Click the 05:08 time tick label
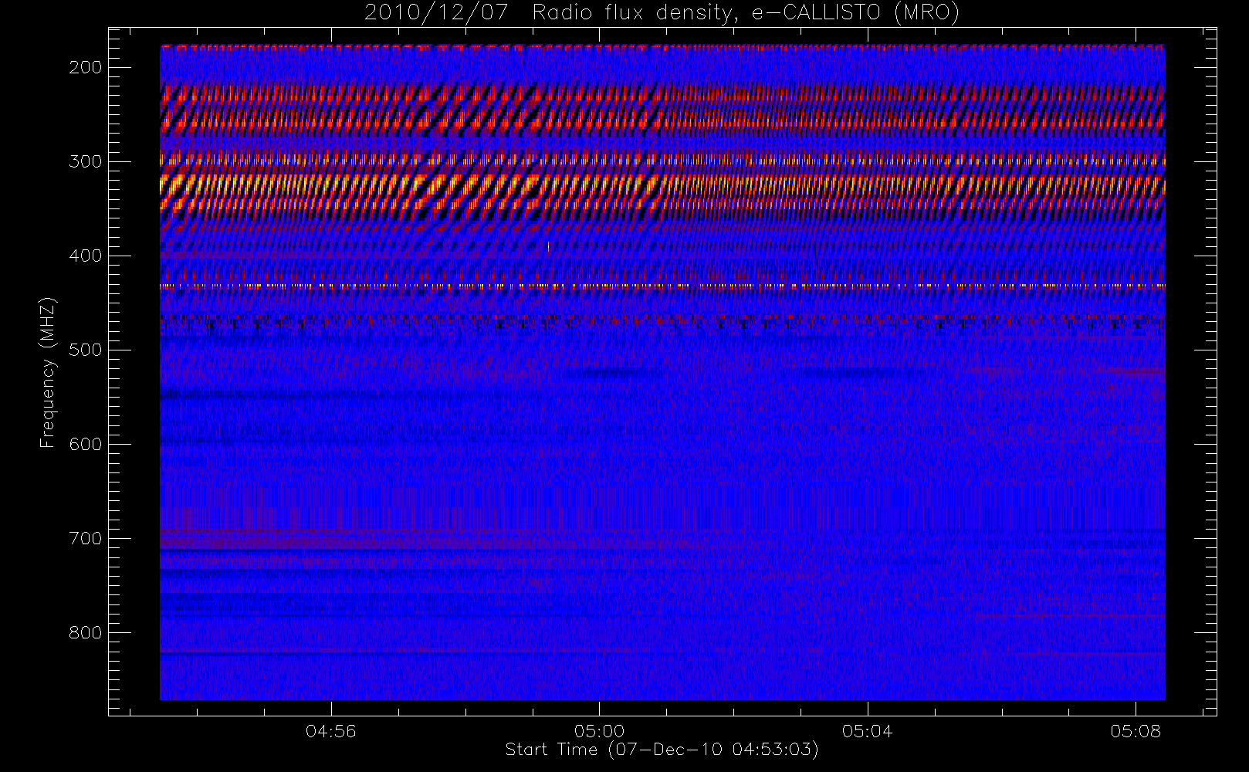The height and width of the screenshot is (772, 1249). point(1136,731)
